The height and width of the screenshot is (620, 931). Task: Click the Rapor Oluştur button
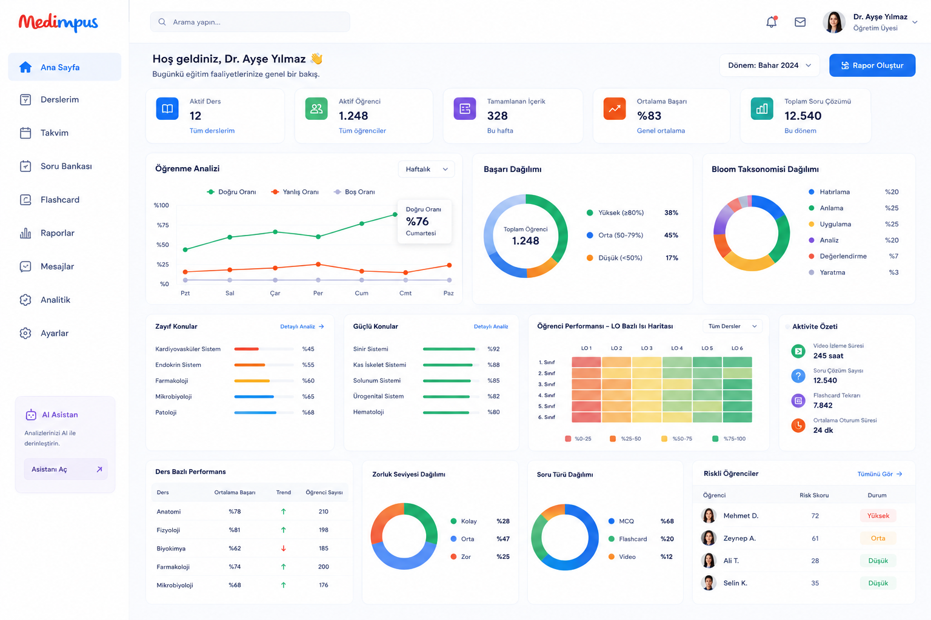(x=872, y=65)
